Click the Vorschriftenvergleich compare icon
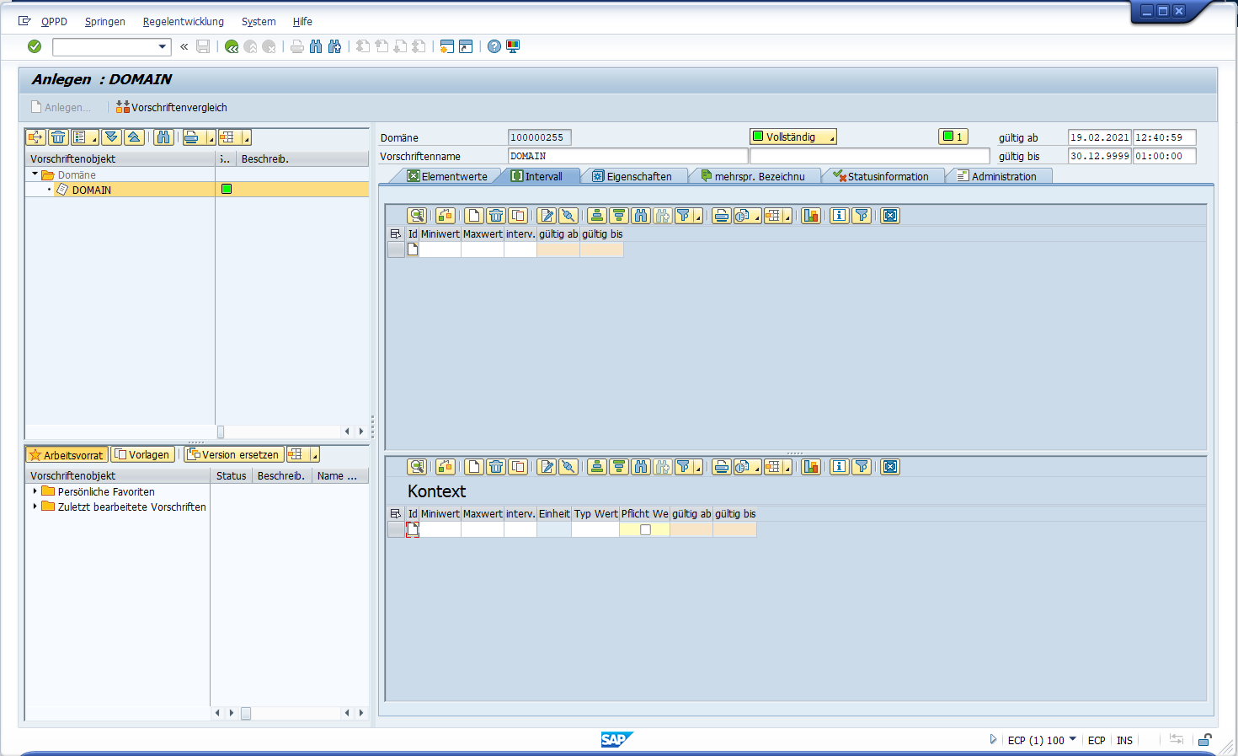Screen dimensions: 1238x756 tap(123, 107)
